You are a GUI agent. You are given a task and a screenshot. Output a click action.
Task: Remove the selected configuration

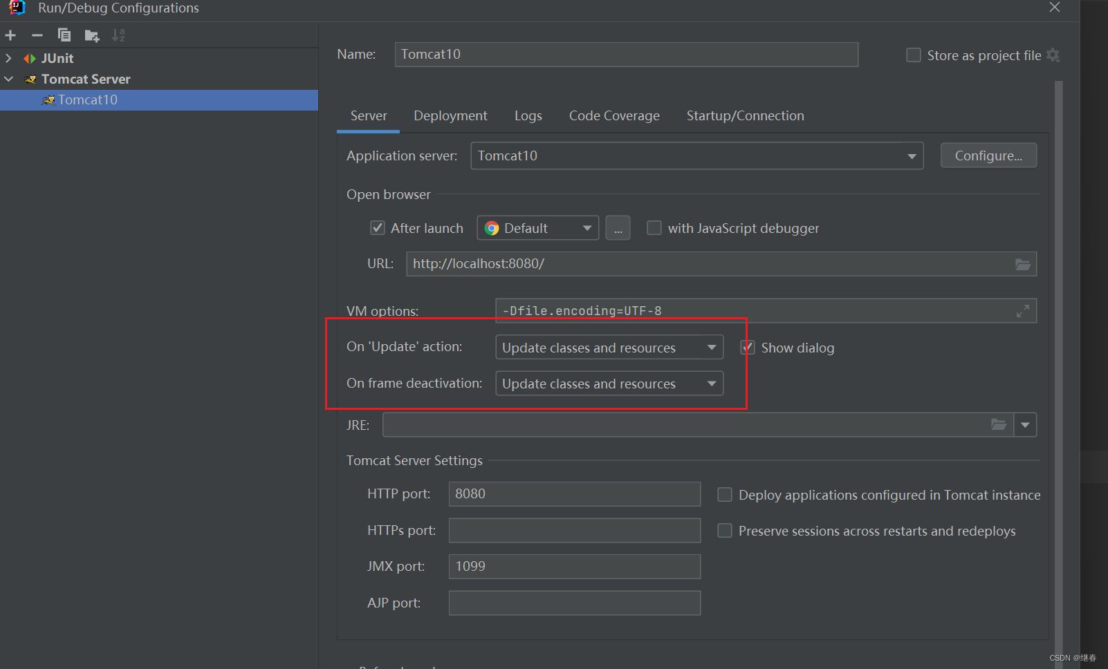tap(37, 35)
